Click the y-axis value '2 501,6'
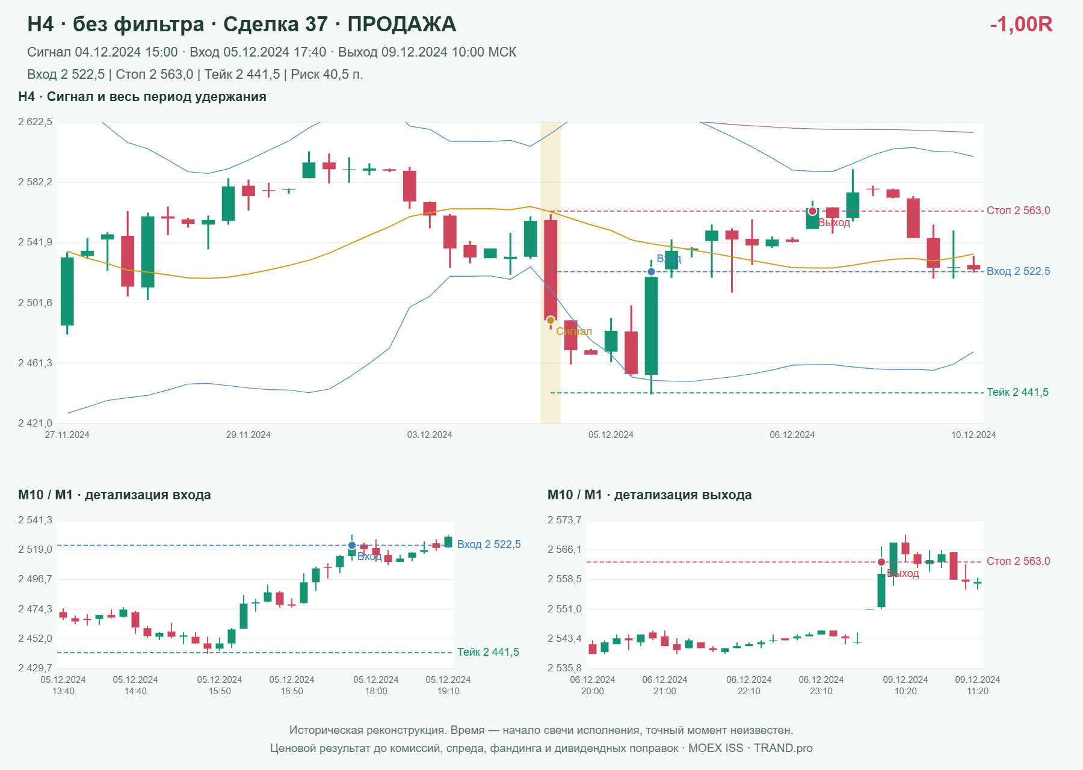 (x=35, y=303)
